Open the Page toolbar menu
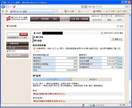The image size is (132, 108). 111,11
